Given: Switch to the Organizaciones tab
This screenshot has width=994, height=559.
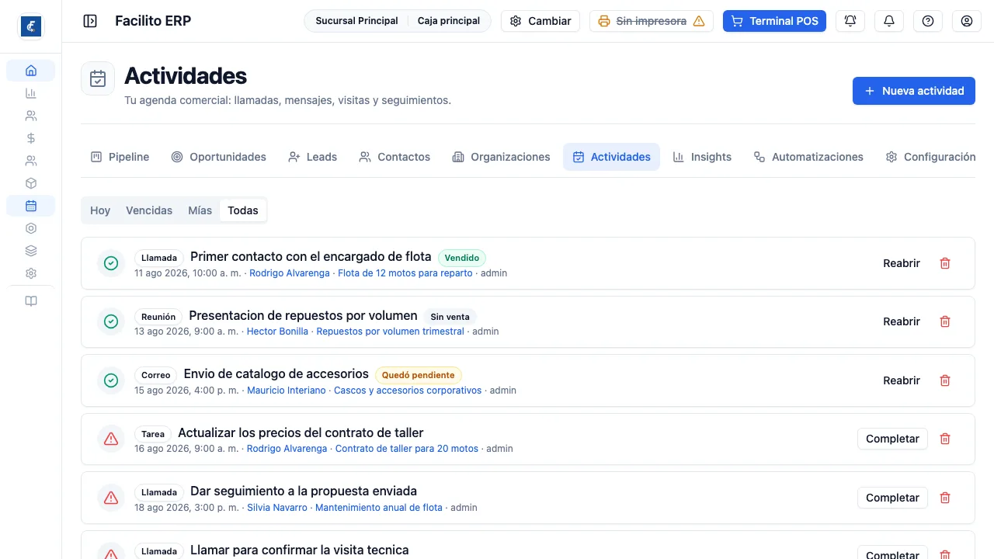Looking at the screenshot, I should [x=501, y=157].
